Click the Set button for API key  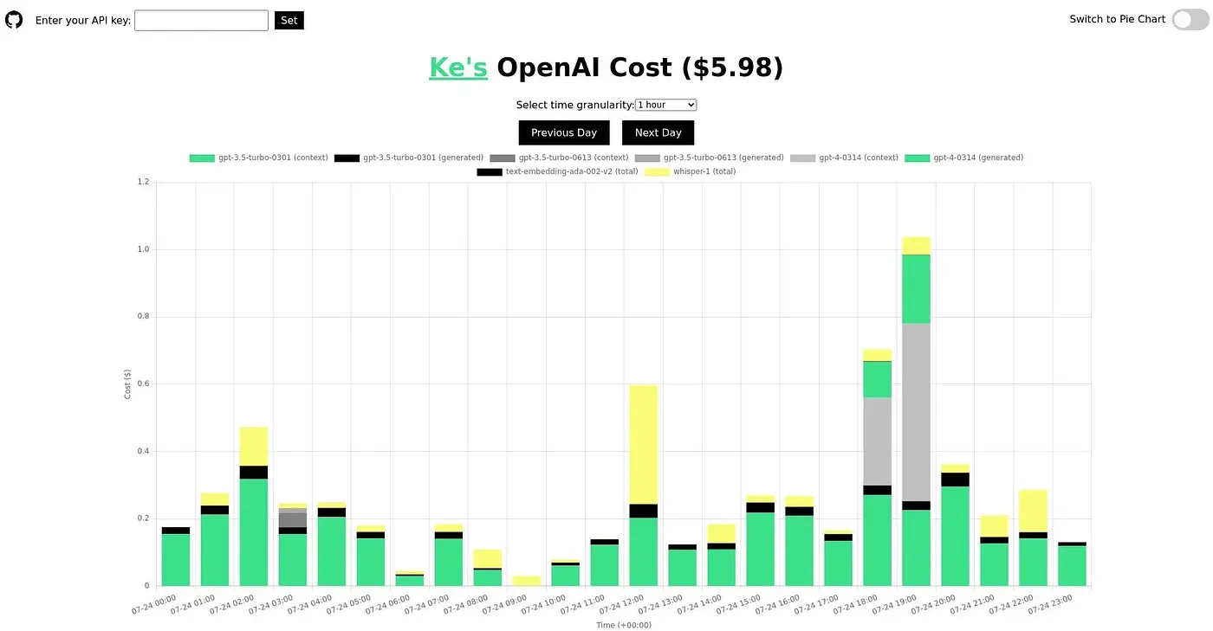pyautogui.click(x=289, y=20)
